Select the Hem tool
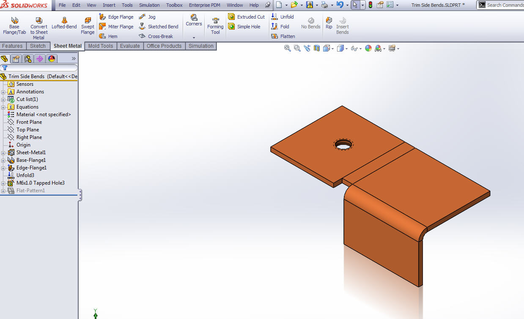Viewport: 524px width, 319px height. 108,36
